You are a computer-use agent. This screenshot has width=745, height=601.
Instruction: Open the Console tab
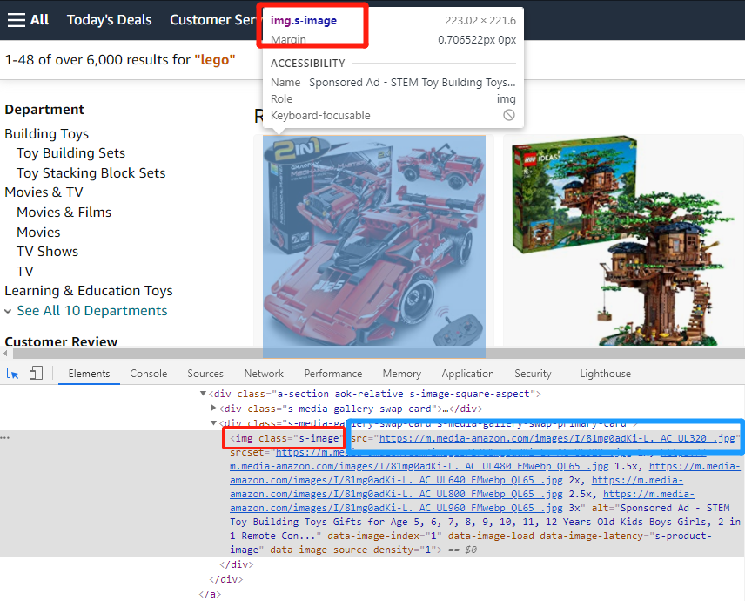click(149, 374)
